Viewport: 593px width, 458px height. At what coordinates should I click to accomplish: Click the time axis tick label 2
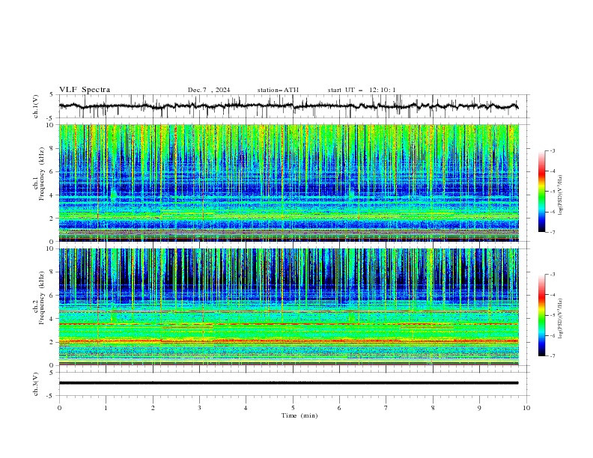click(x=153, y=408)
